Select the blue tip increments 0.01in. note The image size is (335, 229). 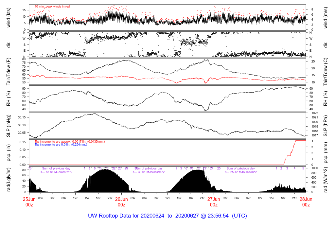point(61,144)
